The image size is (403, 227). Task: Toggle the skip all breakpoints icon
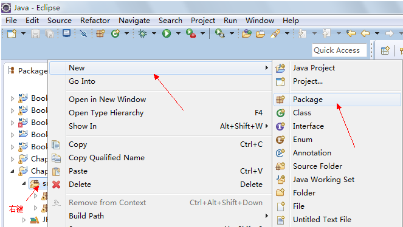pos(83,33)
